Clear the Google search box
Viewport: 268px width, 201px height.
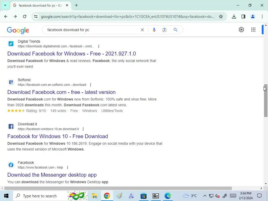[x=142, y=30]
